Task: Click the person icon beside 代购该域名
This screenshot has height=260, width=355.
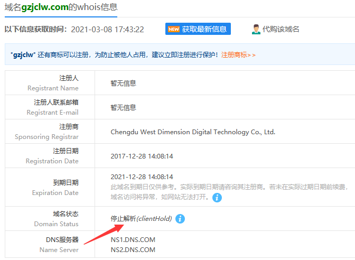Action: [x=256, y=29]
